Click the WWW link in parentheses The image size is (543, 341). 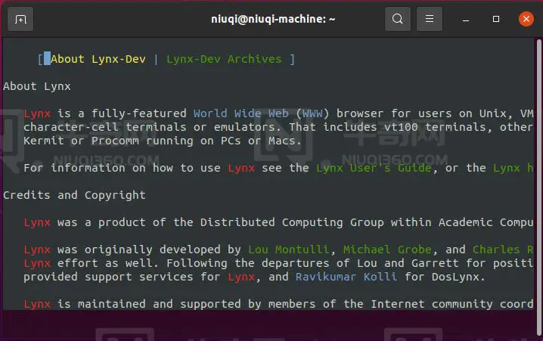coord(312,113)
